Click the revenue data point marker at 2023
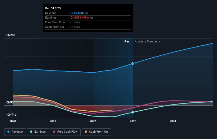This screenshot has height=139, width=217. pos(133,63)
